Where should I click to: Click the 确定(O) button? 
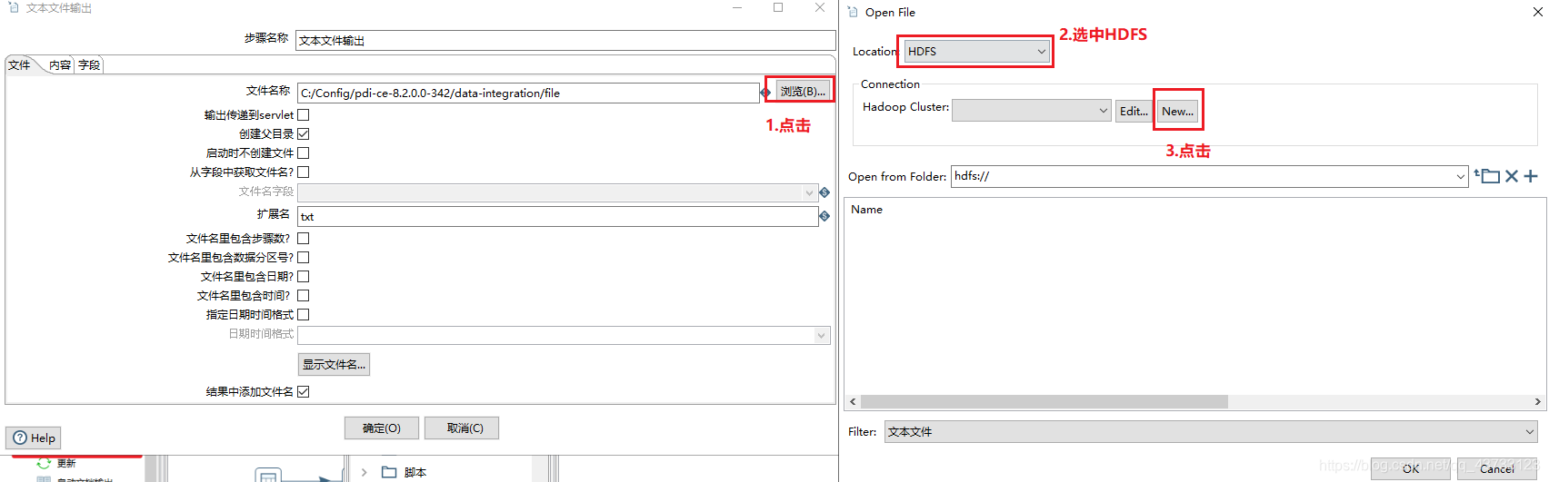[x=382, y=428]
